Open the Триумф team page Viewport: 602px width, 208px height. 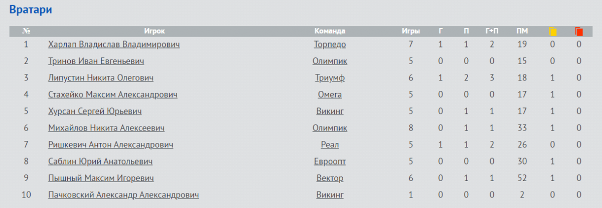click(x=330, y=78)
